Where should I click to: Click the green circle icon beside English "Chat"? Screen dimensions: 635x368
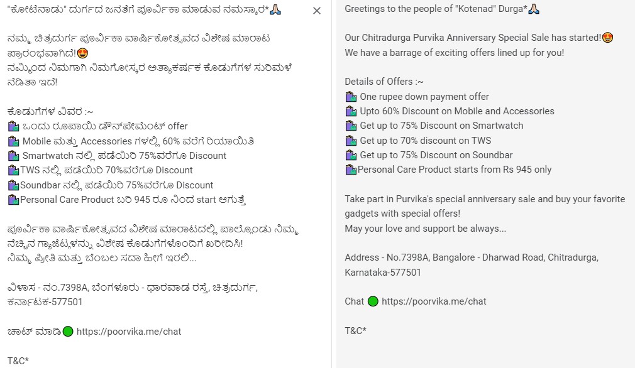point(373,301)
